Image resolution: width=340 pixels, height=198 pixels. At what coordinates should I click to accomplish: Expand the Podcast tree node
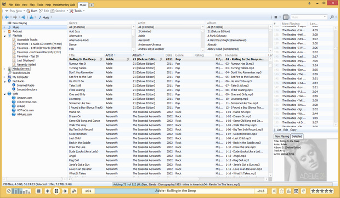click(4, 31)
